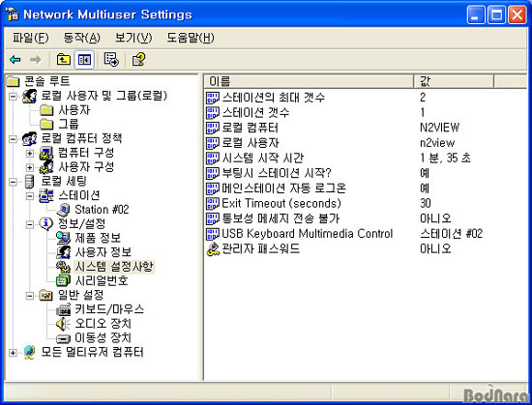532x405 pixels.
Task: Open the Help toolbar icon
Action: [138, 60]
